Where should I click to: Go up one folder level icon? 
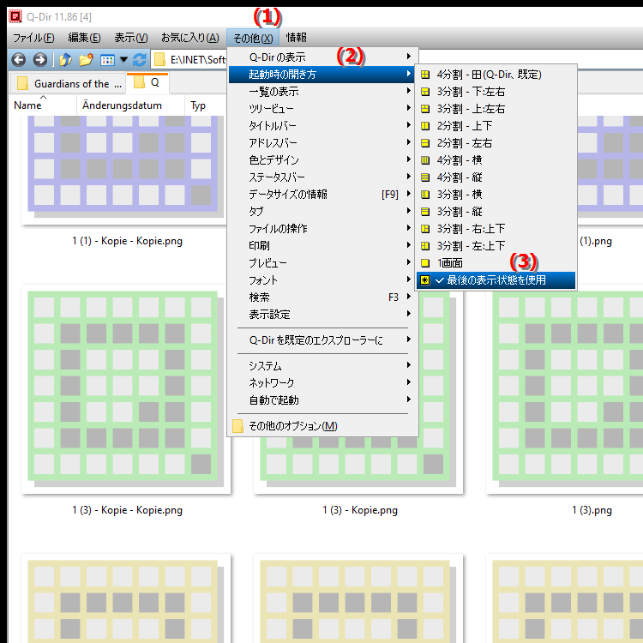[66, 60]
